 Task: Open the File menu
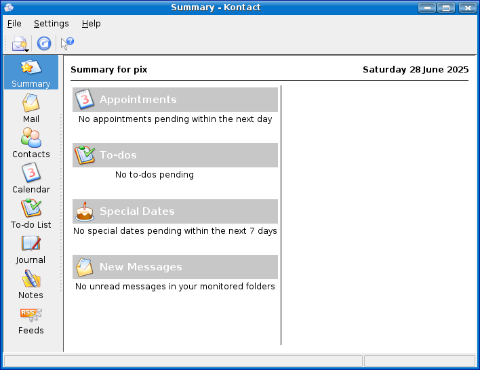(14, 24)
